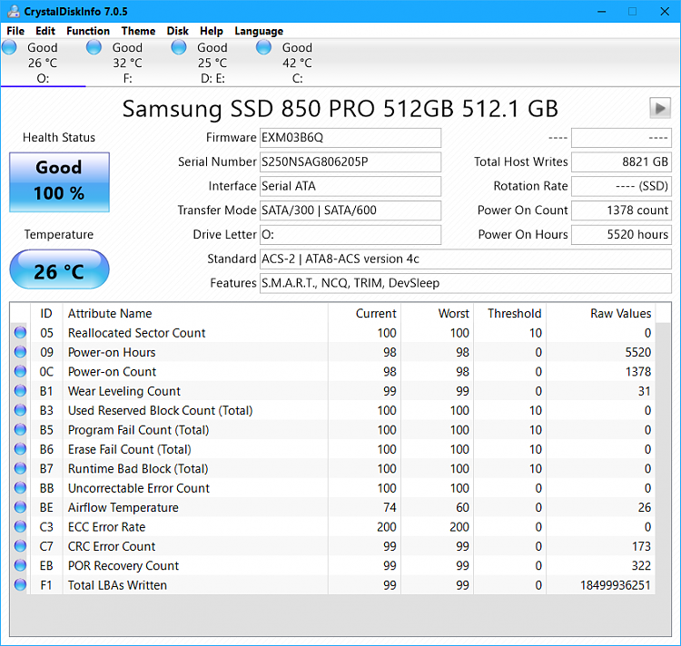Select the POR Recovery Count raw value 322

pos(641,566)
